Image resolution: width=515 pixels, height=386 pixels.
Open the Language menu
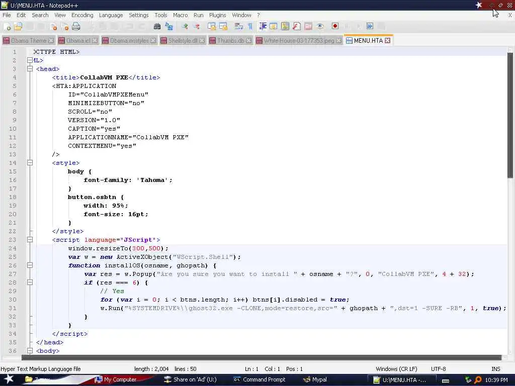point(111,15)
